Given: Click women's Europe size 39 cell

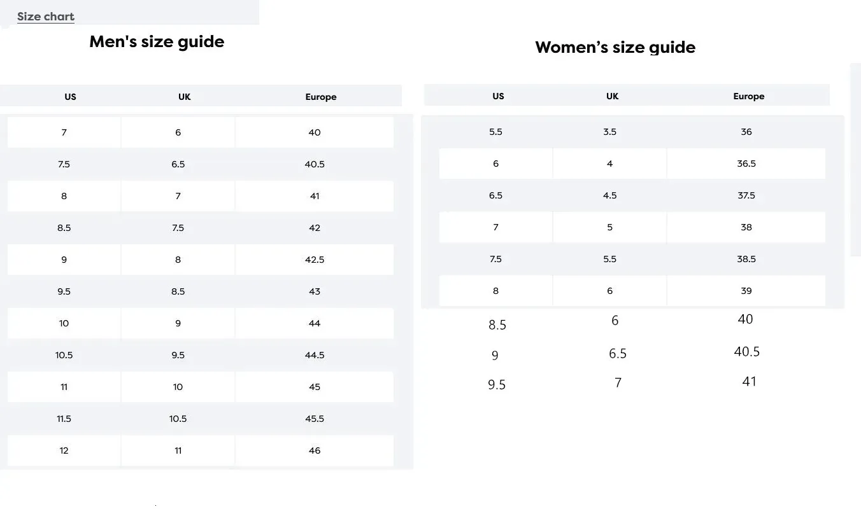Looking at the screenshot, I should [746, 291].
